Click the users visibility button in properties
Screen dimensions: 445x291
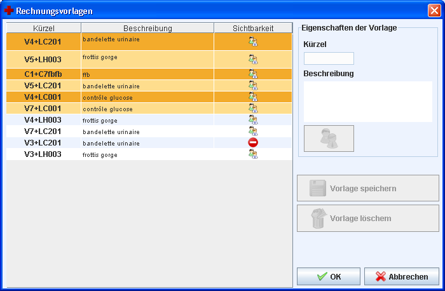(x=329, y=139)
